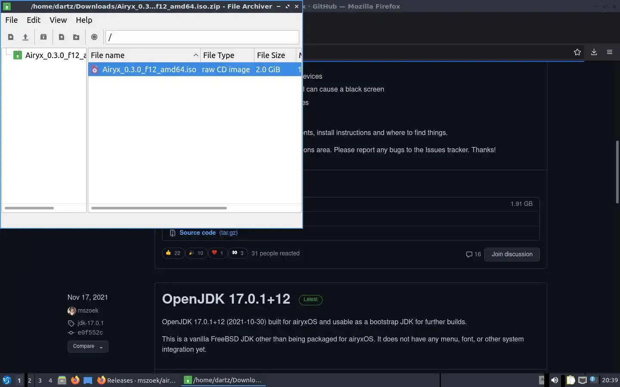The image size is (620, 387).
Task: Open the View menu
Action: coord(58,20)
